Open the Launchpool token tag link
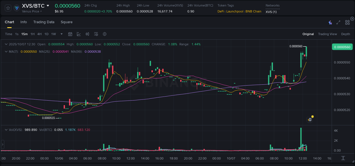355x166 pixels. 235,11
